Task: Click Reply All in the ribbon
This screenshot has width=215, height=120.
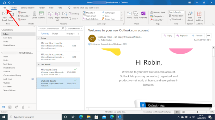Action: click(x=57, y=16)
